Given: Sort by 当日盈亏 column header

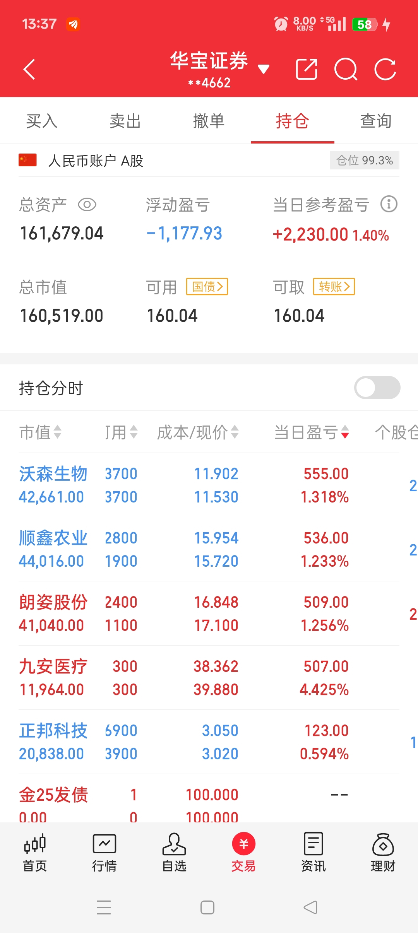Looking at the screenshot, I should point(312,432).
